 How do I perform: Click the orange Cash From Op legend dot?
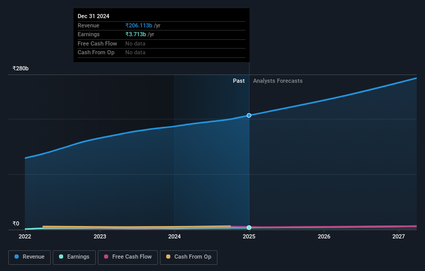[168, 257]
